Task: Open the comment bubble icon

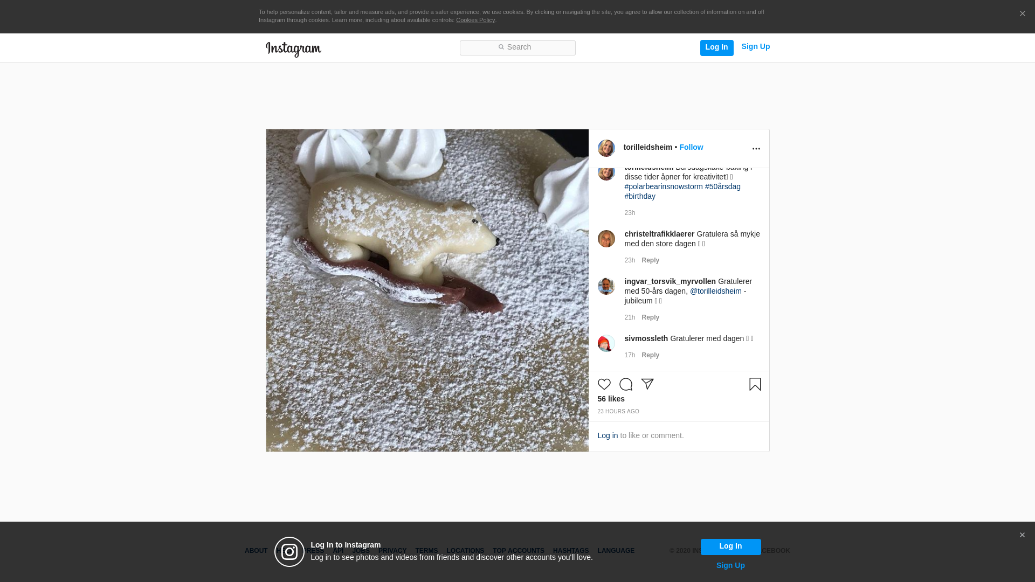Action: tap(626, 384)
